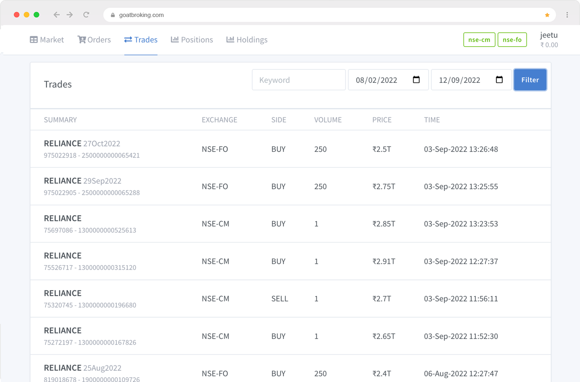580x382 pixels.
Task: Open calendar picker for start date
Action: (416, 80)
